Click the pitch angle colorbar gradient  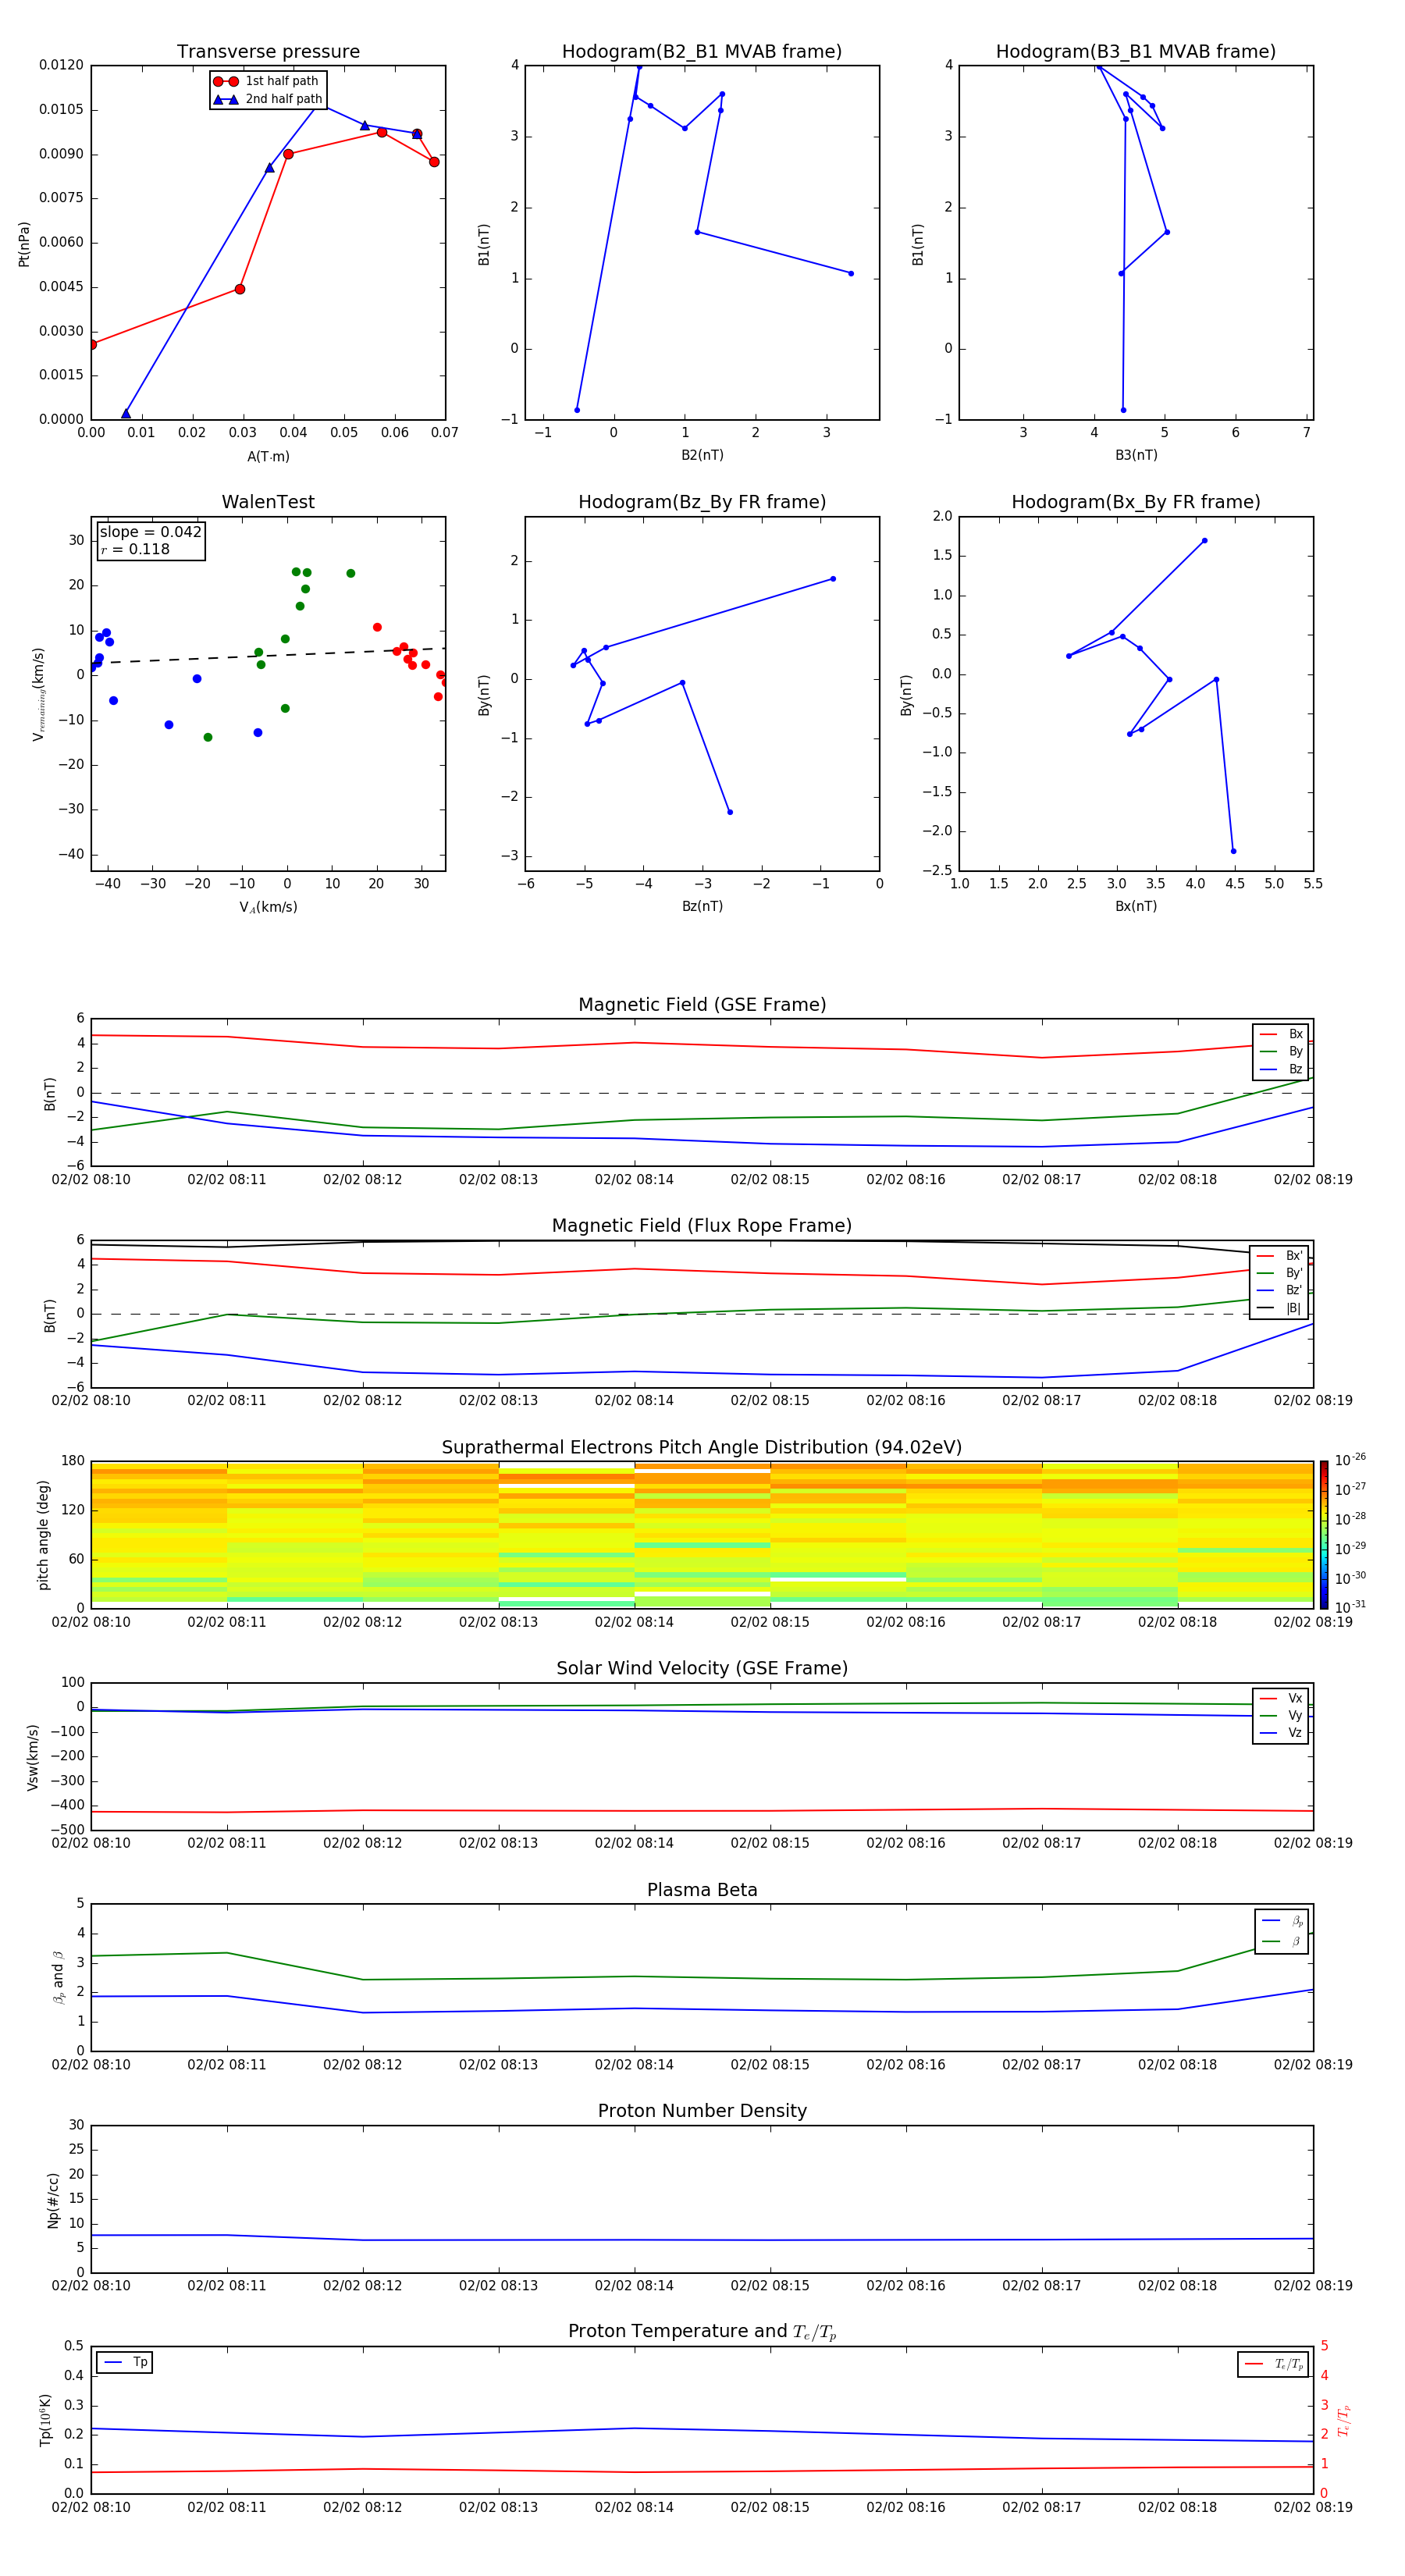[x=1324, y=1535]
